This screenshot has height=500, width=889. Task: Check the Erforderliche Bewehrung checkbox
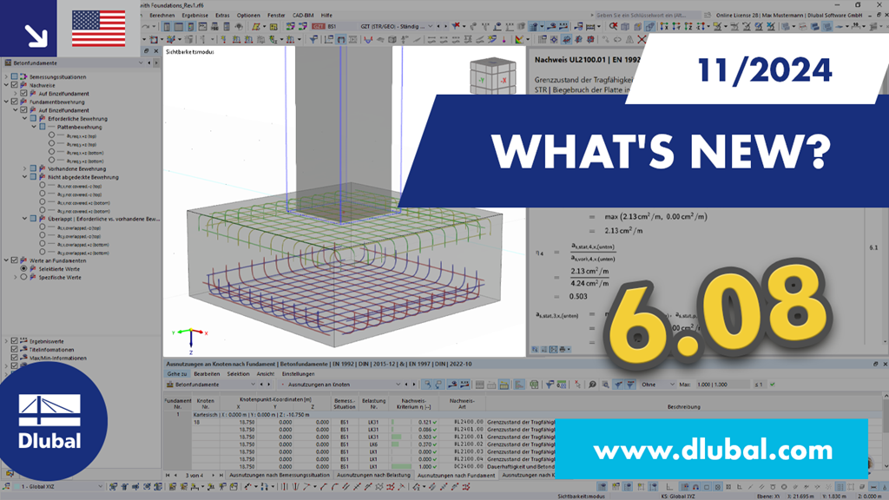point(33,118)
